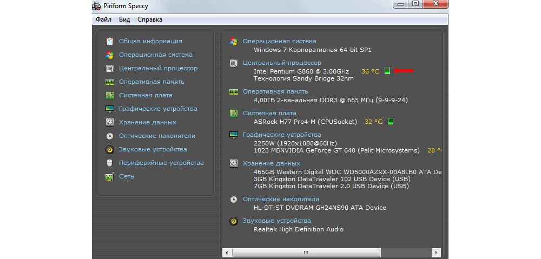Click the monitor icon for Графические устройства in sidebar
The image size is (541, 259).
110,109
